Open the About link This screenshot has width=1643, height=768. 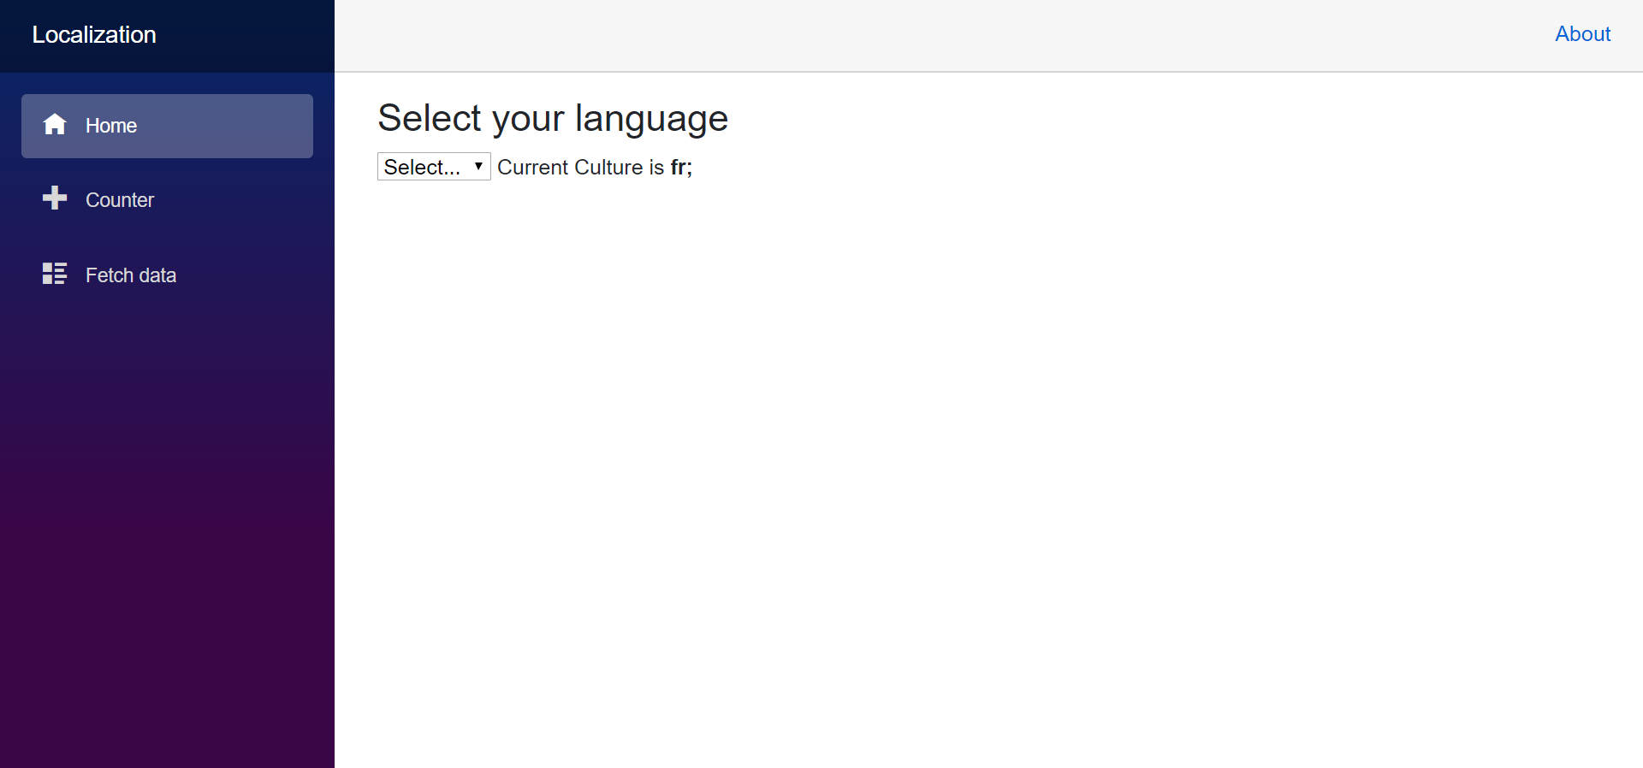tap(1582, 34)
